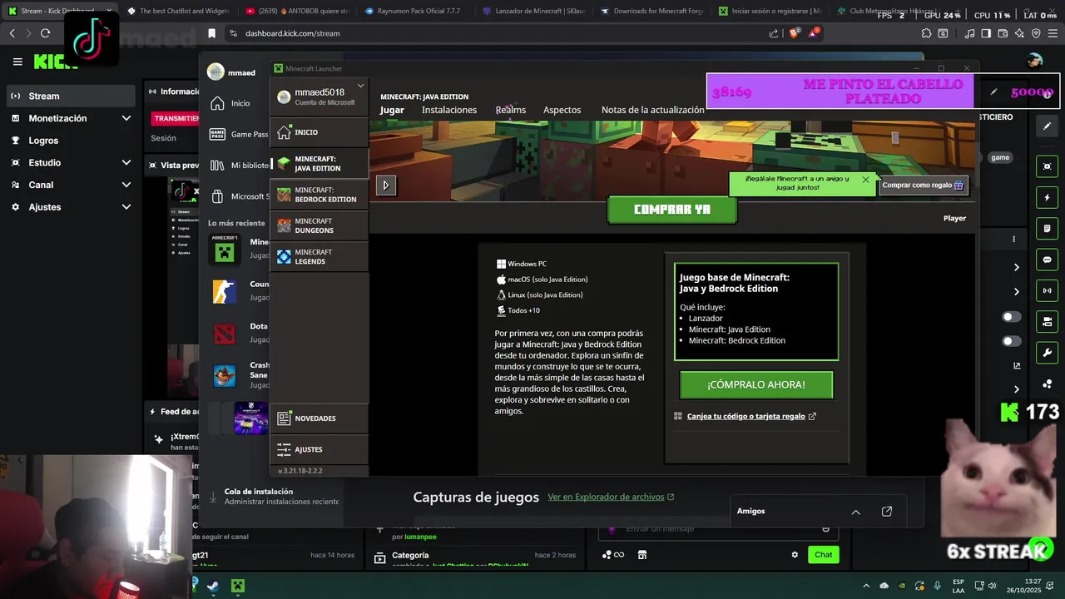The height and width of the screenshot is (599, 1065).
Task: Open Microsoft Store in Xbox app sidebar
Action: coord(238,196)
